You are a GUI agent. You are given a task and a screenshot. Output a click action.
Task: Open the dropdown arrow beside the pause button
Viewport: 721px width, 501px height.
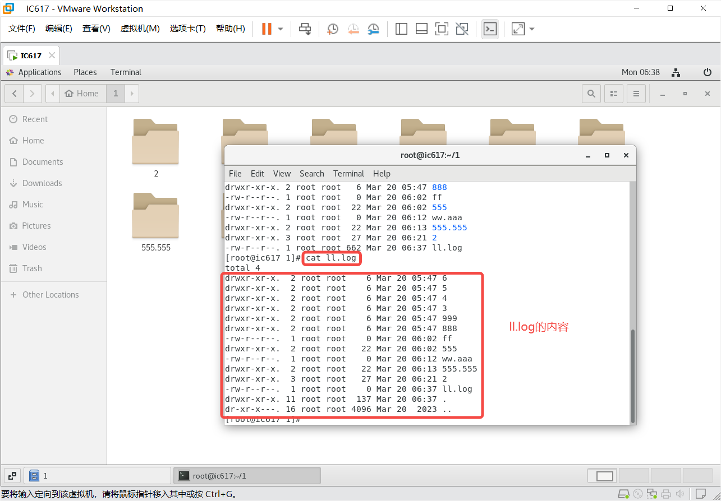coord(281,29)
